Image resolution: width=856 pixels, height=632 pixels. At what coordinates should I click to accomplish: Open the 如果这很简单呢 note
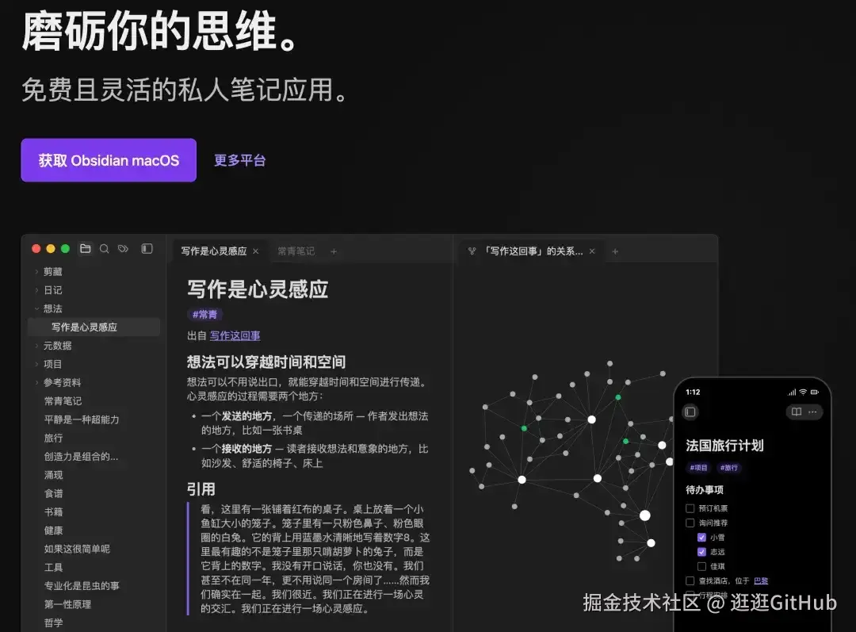77,549
